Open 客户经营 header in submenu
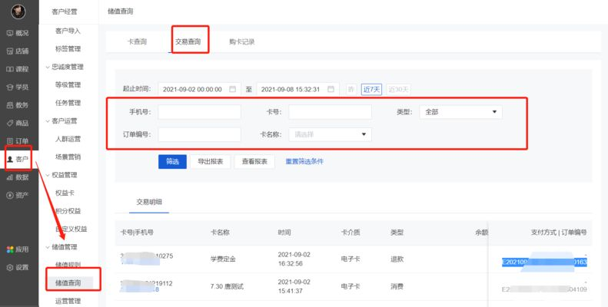The height and width of the screenshot is (307, 608). point(65,12)
